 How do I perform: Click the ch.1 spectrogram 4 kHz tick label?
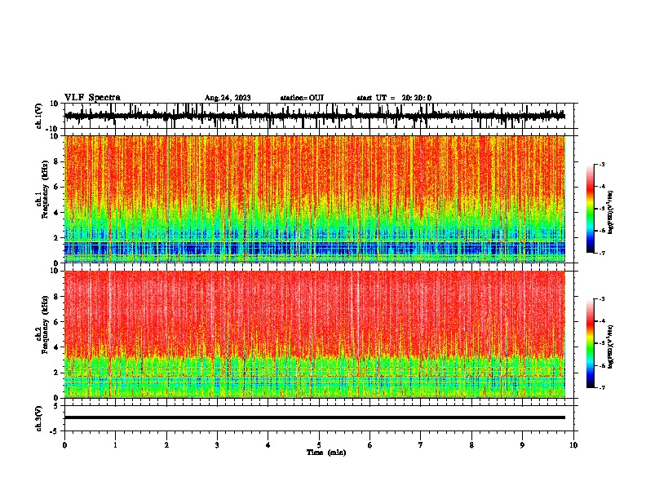click(x=56, y=213)
